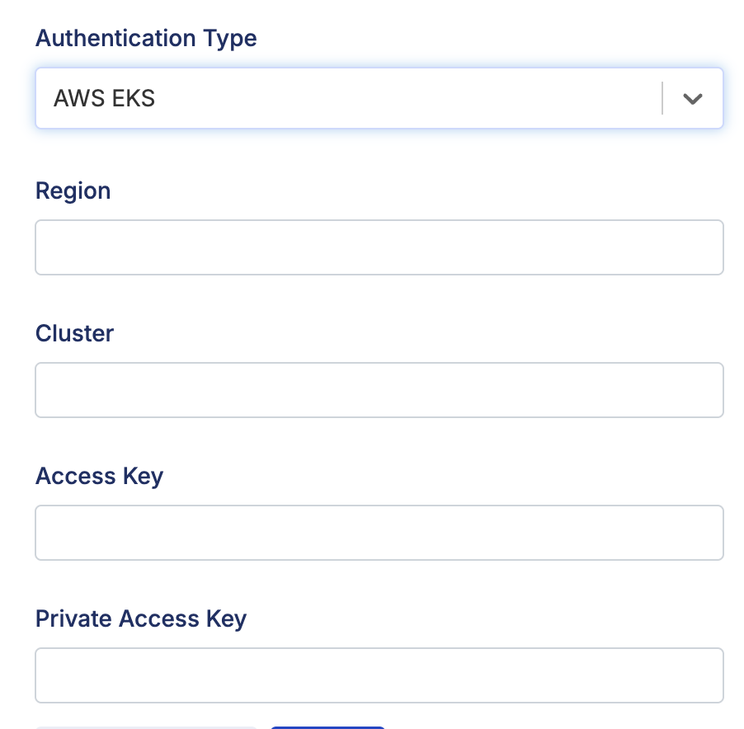The height and width of the screenshot is (729, 744).
Task: Open the Authentication Type combo box
Action: (346, 99)
